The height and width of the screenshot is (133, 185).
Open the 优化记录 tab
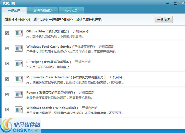[x=71, y=10]
